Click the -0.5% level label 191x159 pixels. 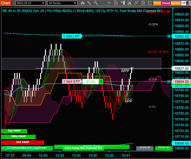152,107
